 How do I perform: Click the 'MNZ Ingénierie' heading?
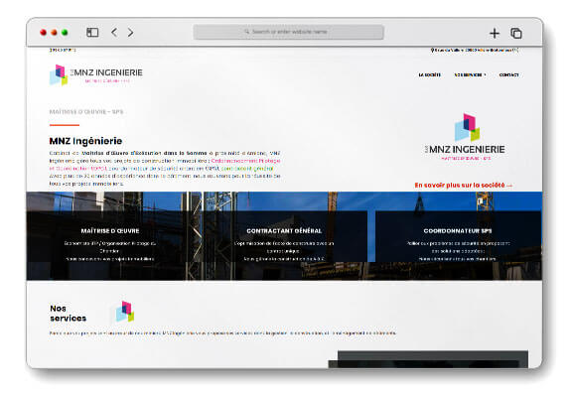[85, 141]
